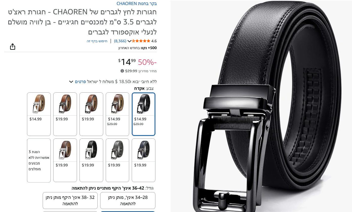Screen dimensions: 352x212
Task: Visit the CHAOREN store link
Action: (137, 4)
